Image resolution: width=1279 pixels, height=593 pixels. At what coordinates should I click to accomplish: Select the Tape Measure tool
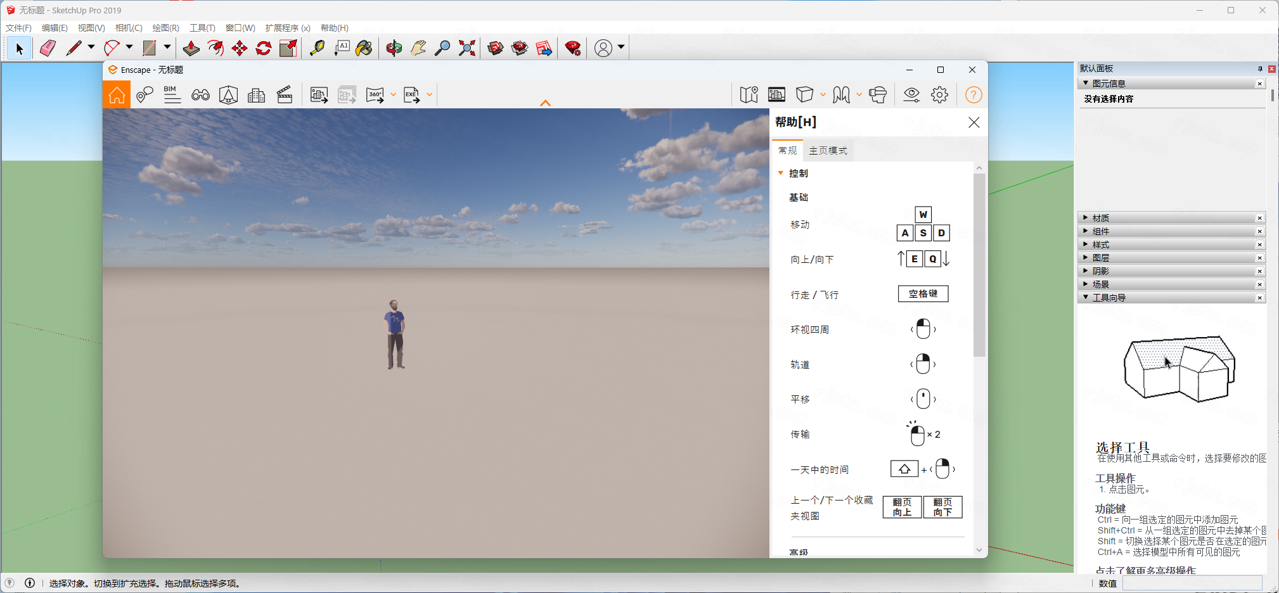click(317, 48)
